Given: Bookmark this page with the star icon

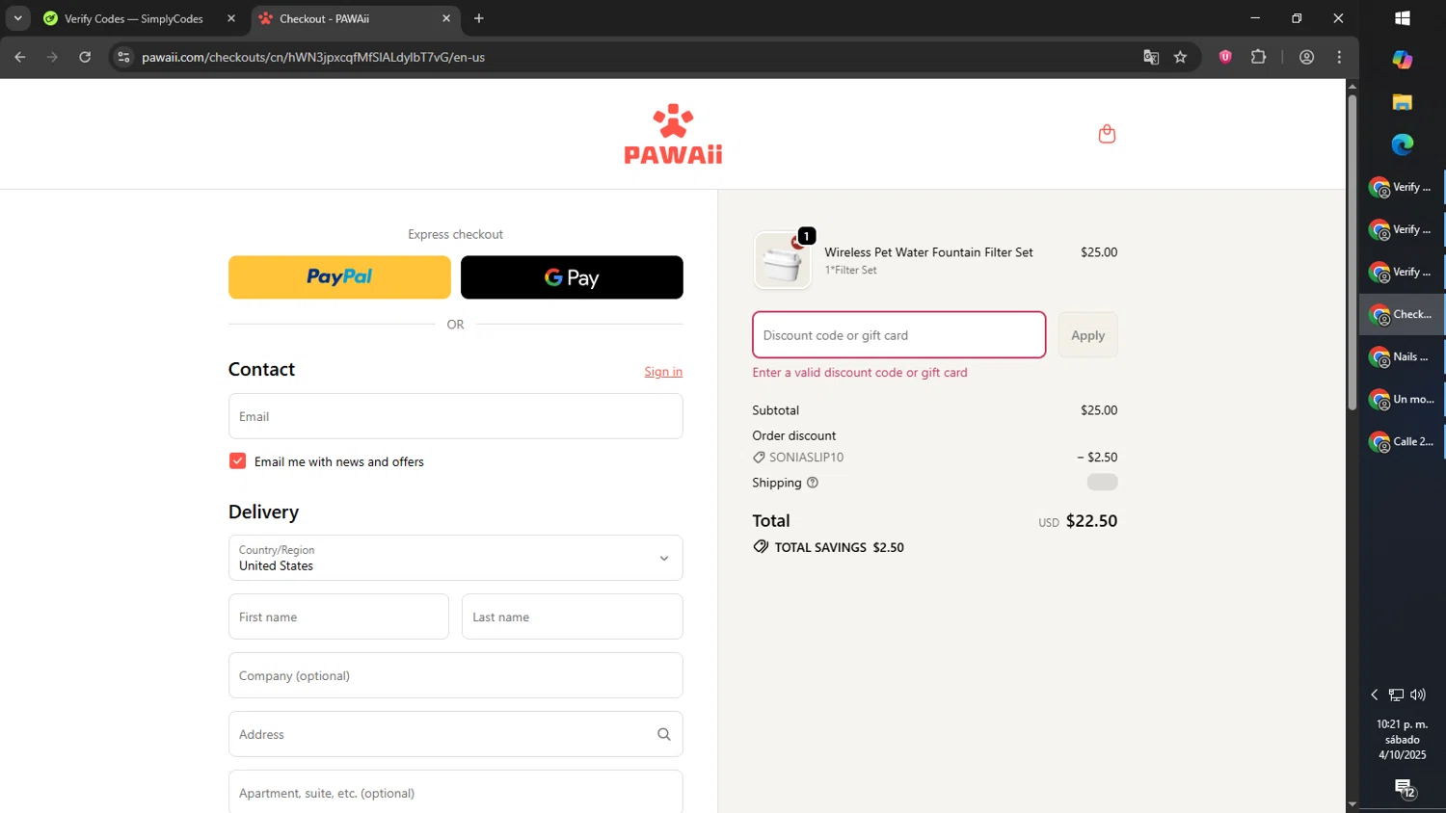Looking at the screenshot, I should tap(1180, 57).
